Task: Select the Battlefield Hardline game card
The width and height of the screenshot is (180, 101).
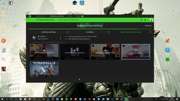Action: click(105, 52)
